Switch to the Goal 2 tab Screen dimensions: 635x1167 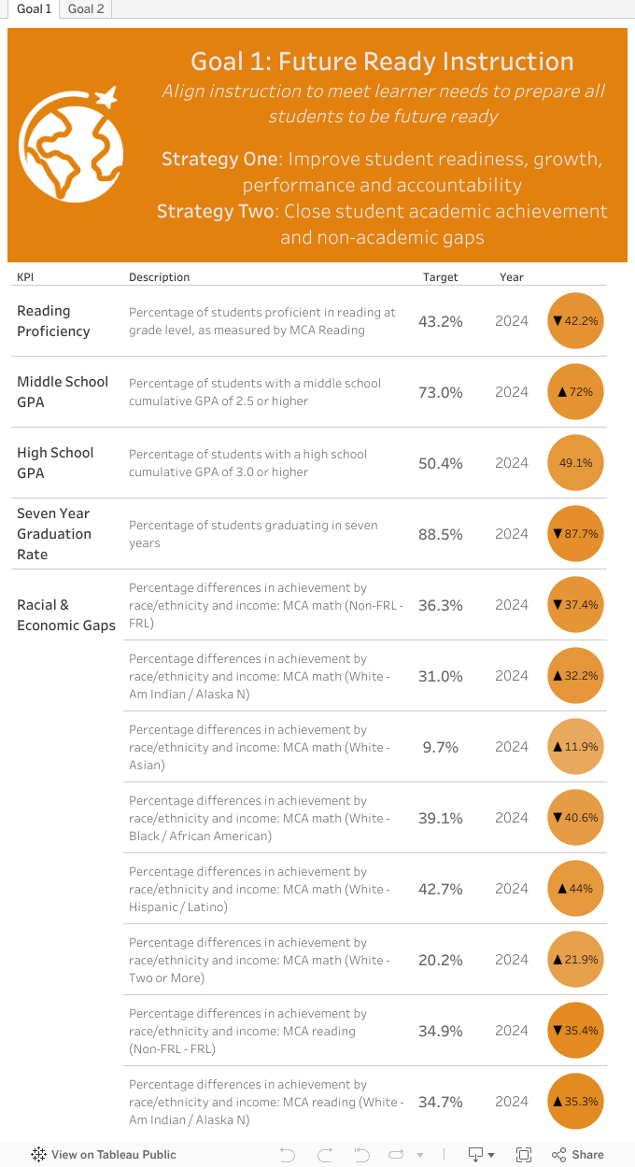86,9
